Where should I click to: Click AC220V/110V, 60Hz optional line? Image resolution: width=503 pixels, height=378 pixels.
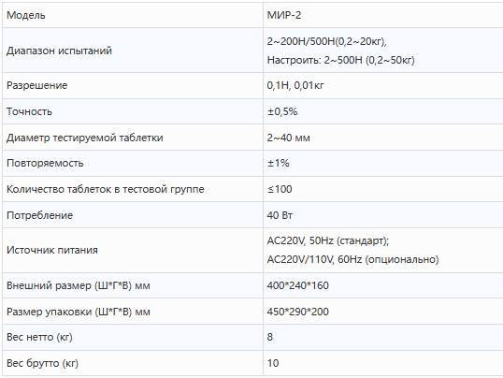[352, 259]
